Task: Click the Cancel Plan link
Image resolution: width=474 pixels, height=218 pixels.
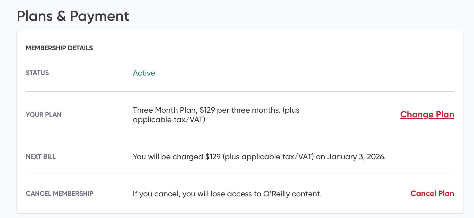Action: (432, 194)
